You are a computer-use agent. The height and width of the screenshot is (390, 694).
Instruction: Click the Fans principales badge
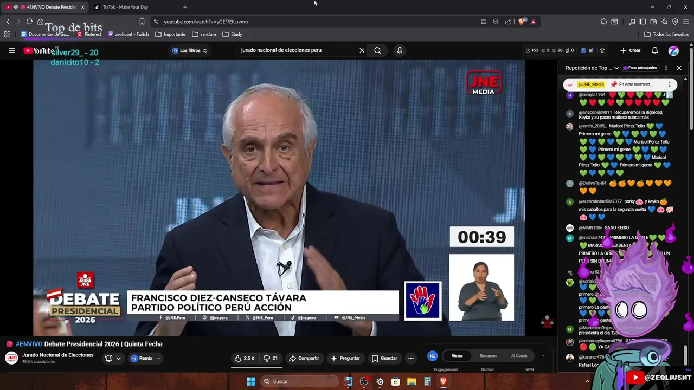pos(640,68)
